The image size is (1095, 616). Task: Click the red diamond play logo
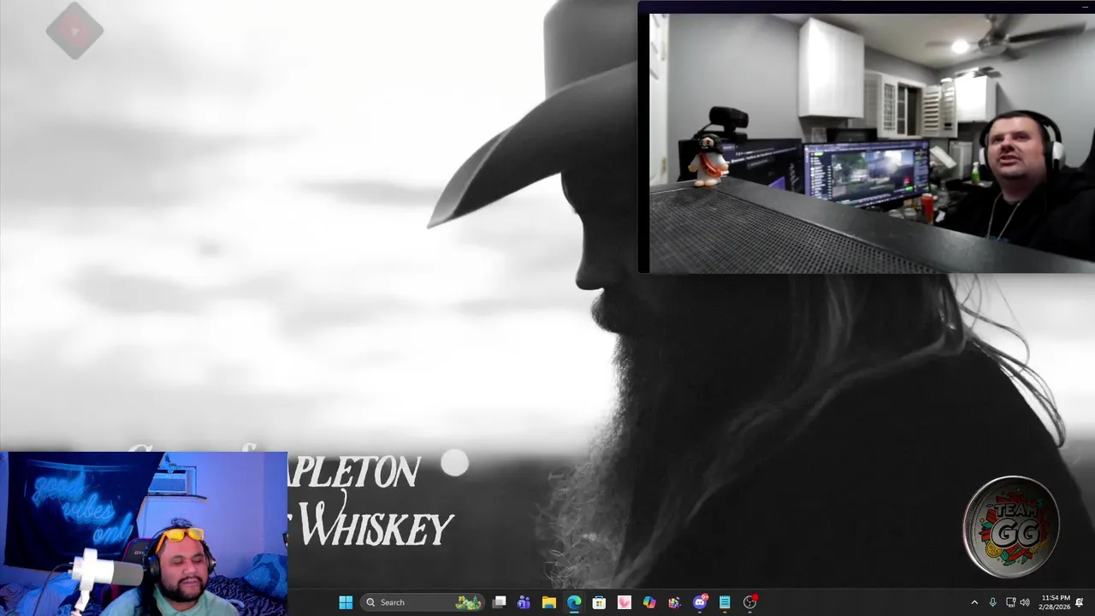point(74,31)
